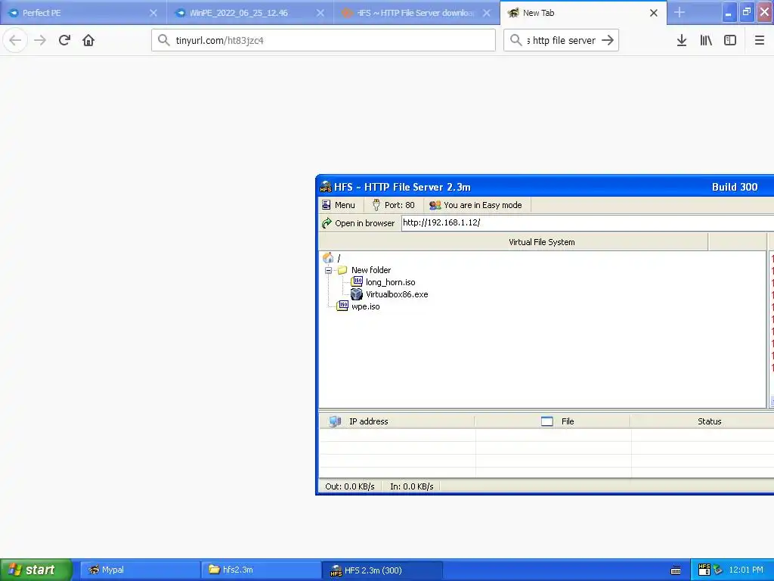This screenshot has height=581, width=774.
Task: Close the Perfect PE tab
Action: pyautogui.click(x=153, y=13)
